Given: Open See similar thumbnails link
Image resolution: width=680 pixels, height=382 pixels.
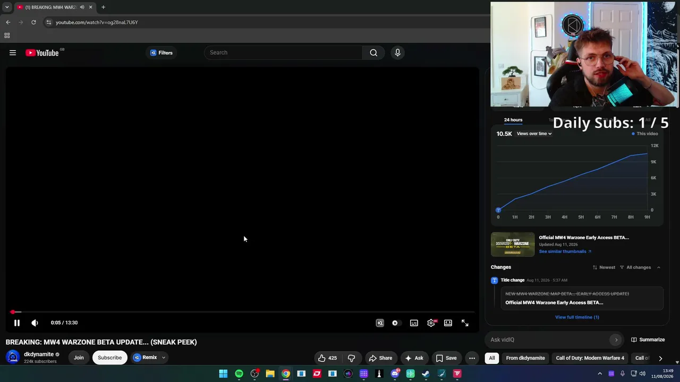Looking at the screenshot, I should 565,251.
